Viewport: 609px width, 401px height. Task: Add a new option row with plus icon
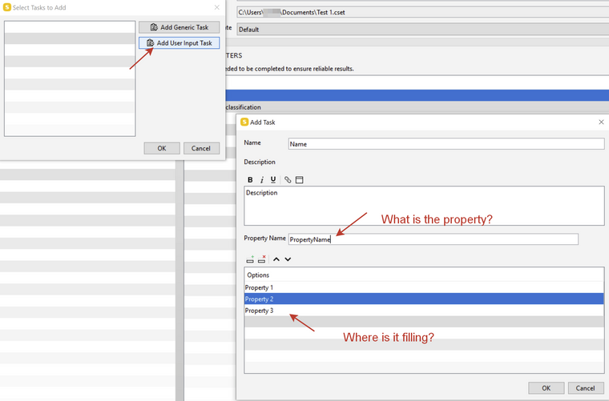(x=250, y=259)
